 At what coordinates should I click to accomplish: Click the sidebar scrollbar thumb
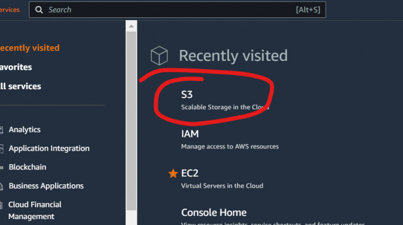[131, 121]
